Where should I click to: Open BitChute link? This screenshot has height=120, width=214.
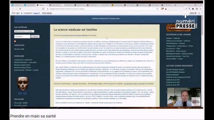29,70
